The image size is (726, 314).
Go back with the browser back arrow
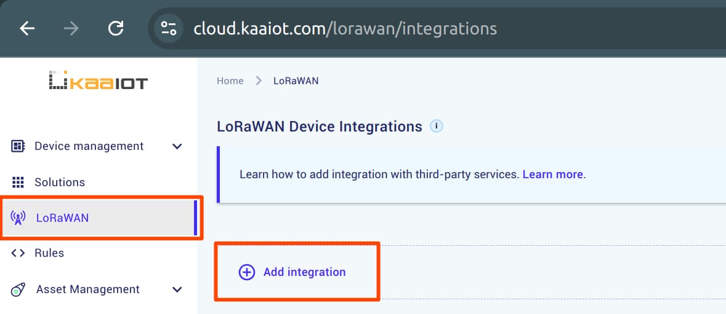27,29
